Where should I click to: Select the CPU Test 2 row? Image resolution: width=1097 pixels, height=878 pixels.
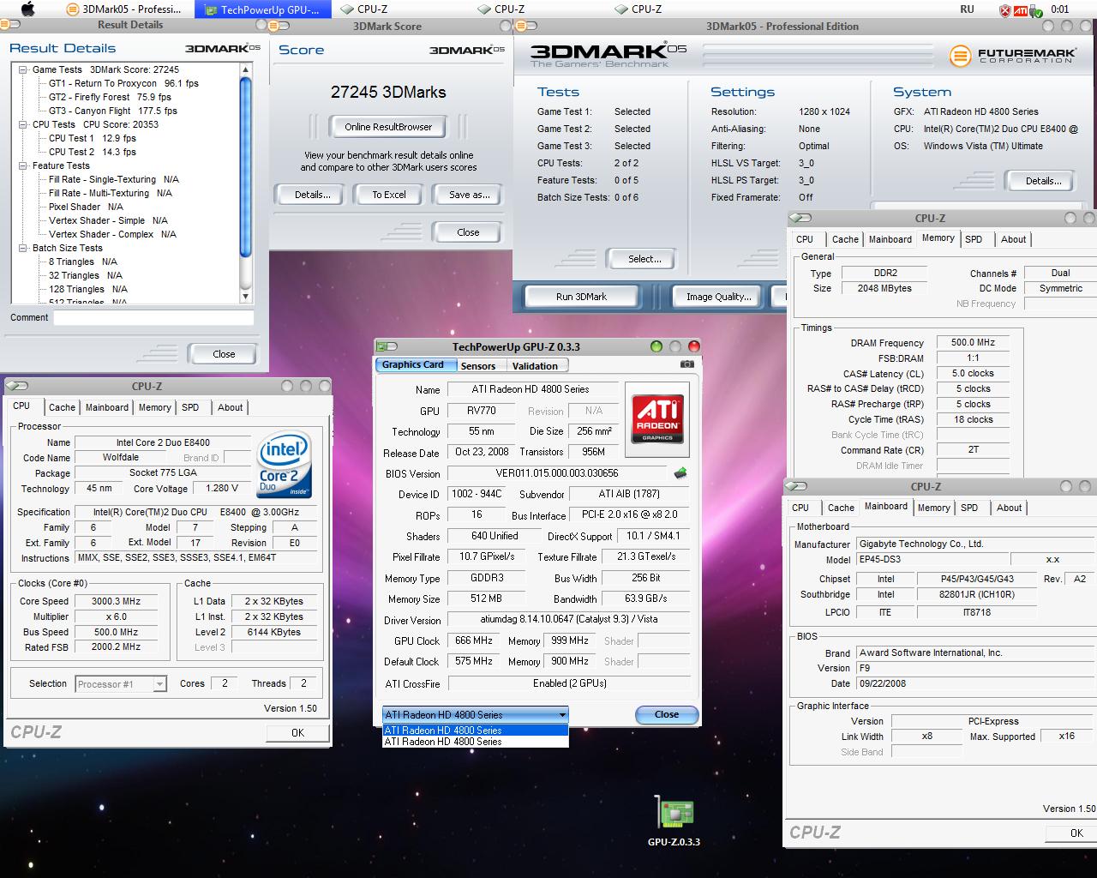coord(93,152)
